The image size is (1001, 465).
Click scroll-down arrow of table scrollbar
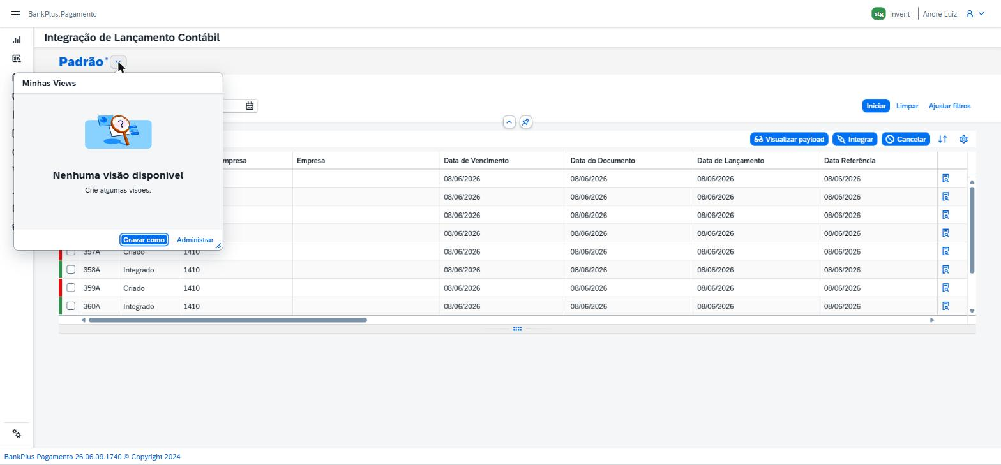972,311
